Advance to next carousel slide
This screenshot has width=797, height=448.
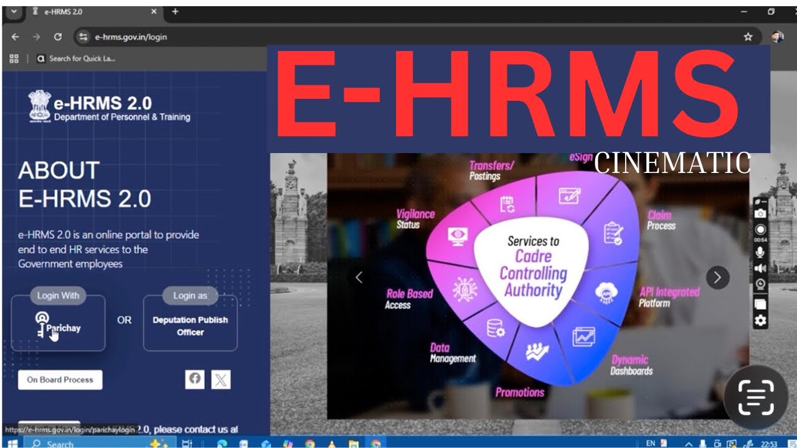tap(717, 277)
